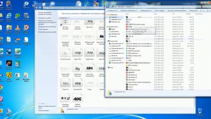Sort files by the Размер column header

point(188,14)
